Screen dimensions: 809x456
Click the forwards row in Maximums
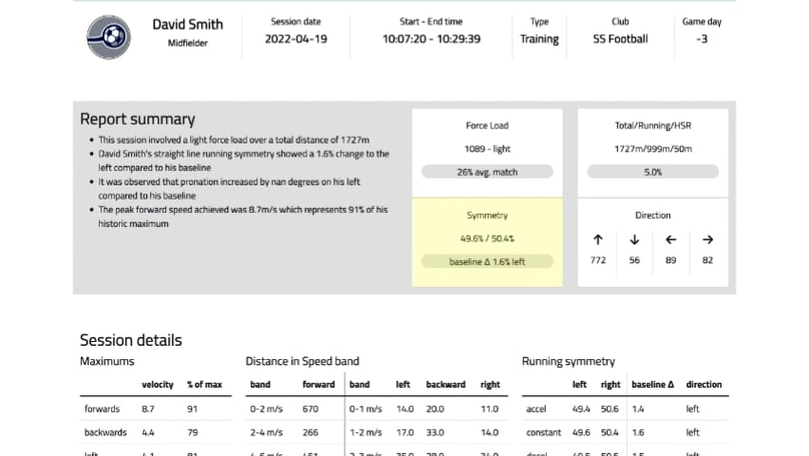[x=156, y=409]
